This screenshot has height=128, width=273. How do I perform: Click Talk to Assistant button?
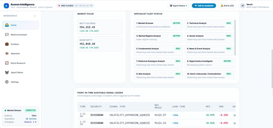[x=204, y=6]
